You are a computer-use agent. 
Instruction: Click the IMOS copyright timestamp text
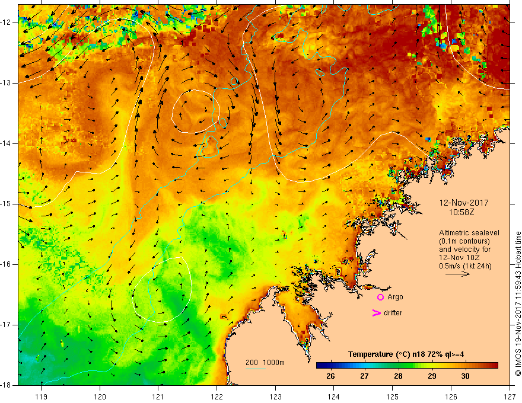pyautogui.click(x=518, y=304)
